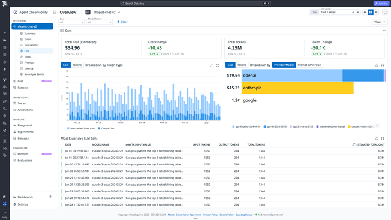The height and width of the screenshot is (220, 391).
Task: Click the Output Cost legend swatch
Action: tap(99, 128)
